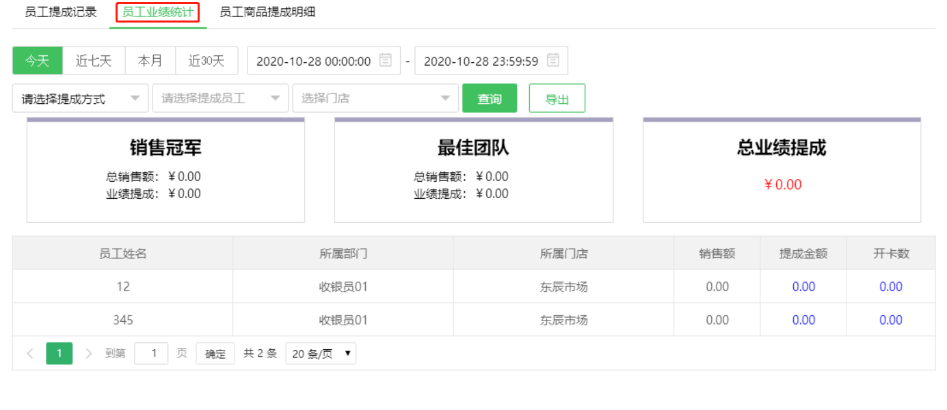Click the 查询 search button
947x410 pixels.
pos(490,98)
